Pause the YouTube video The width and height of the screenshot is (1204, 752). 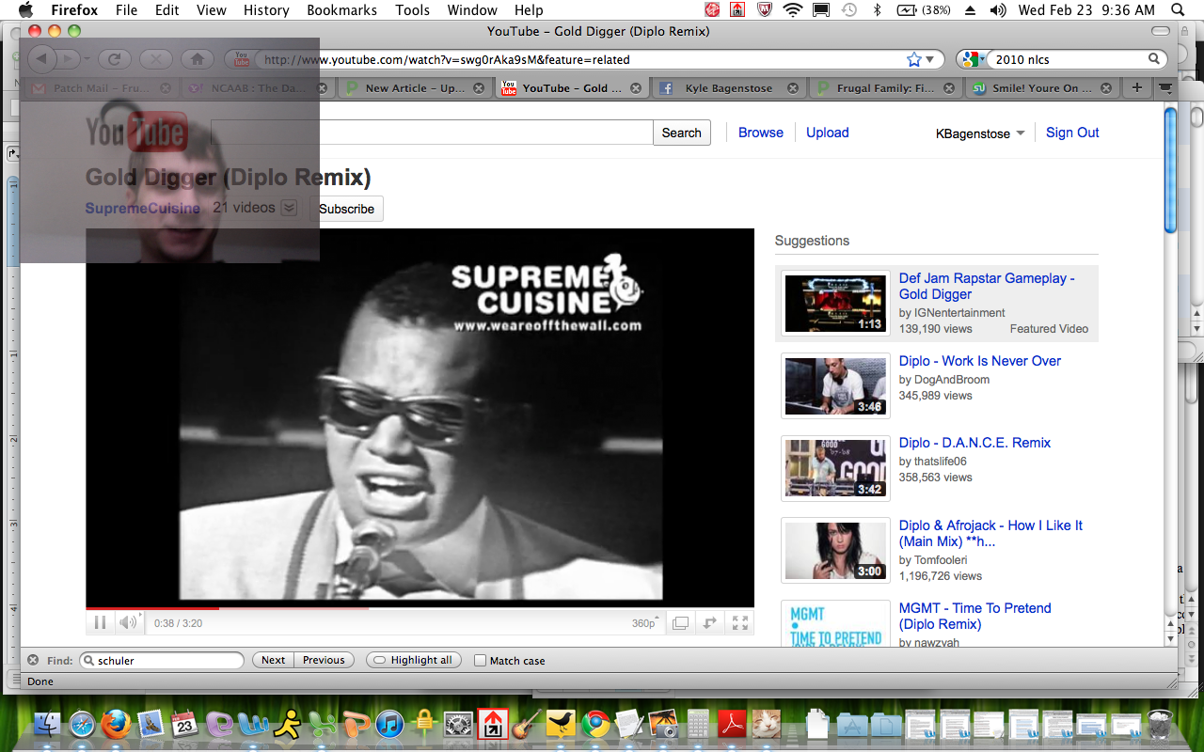coord(100,622)
